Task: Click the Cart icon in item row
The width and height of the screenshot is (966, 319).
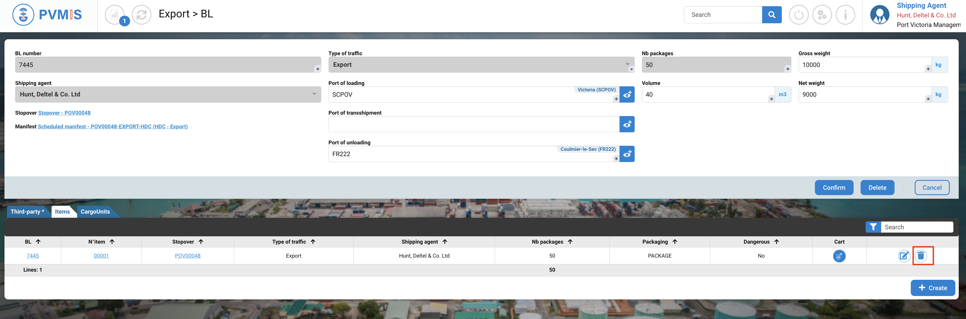Action: [839, 256]
